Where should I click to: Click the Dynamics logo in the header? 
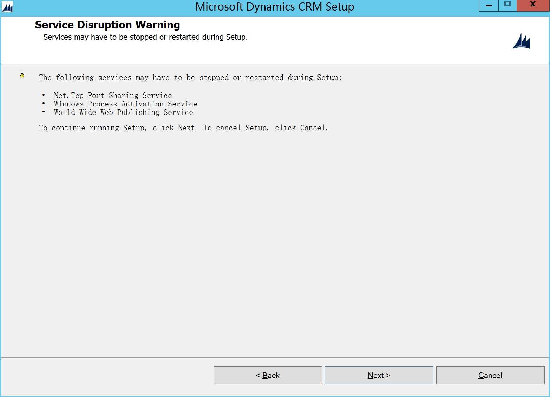pyautogui.click(x=521, y=41)
